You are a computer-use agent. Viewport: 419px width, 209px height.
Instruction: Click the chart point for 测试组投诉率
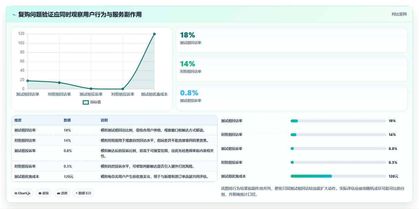point(91,89)
